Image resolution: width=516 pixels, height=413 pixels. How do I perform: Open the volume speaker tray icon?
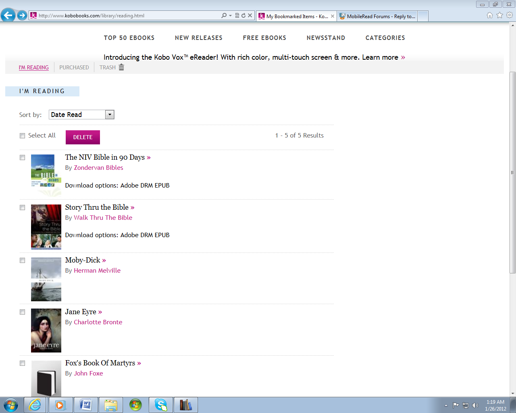[475, 405]
